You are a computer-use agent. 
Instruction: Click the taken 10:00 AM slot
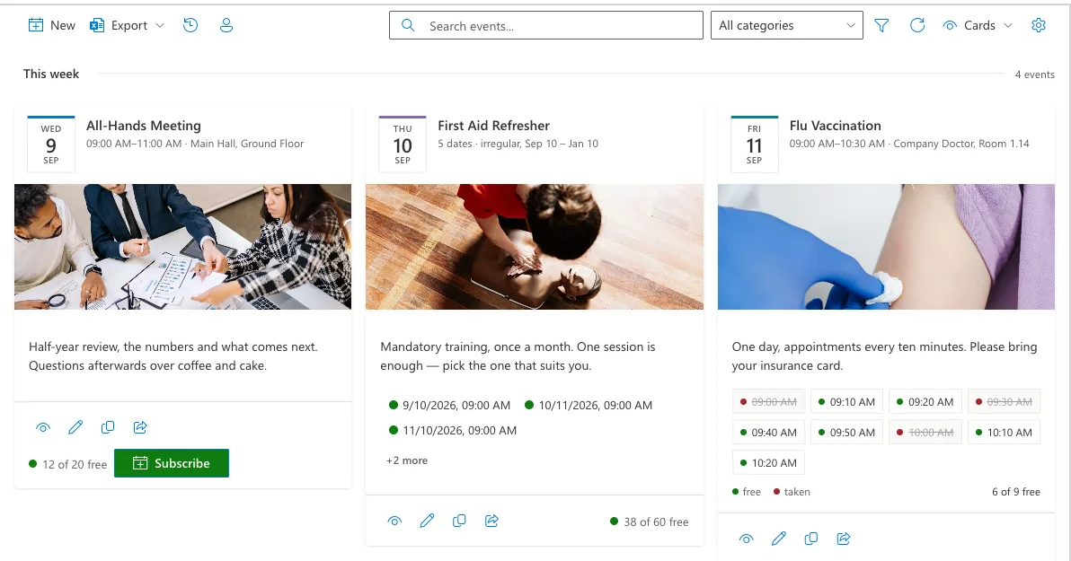tap(925, 432)
